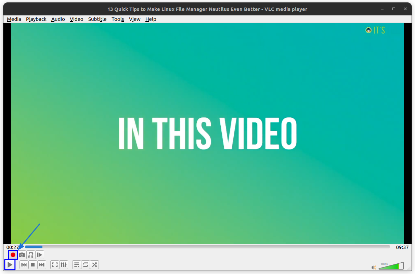The height and width of the screenshot is (274, 415).
Task: Advance frame by frame
Action: 39,255
